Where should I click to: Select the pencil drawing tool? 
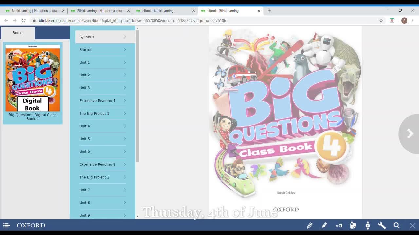pyautogui.click(x=310, y=225)
